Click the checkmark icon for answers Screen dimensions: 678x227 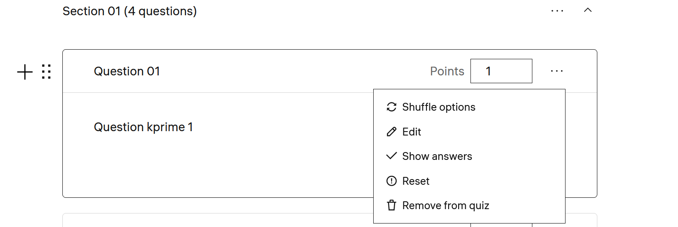(x=392, y=156)
